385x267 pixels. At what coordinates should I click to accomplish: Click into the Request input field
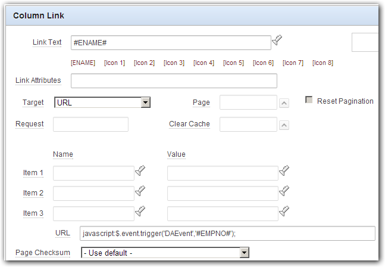tap(90, 124)
